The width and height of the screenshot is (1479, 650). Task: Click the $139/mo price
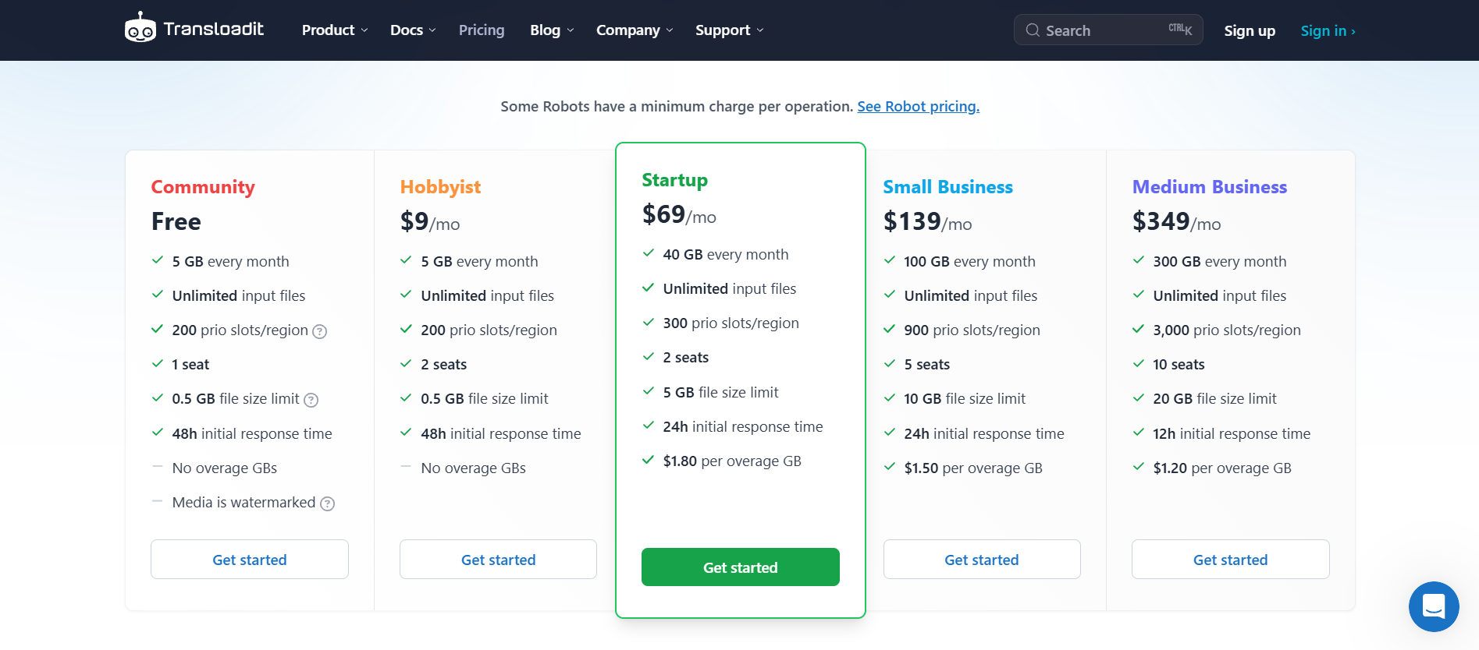pos(927,222)
